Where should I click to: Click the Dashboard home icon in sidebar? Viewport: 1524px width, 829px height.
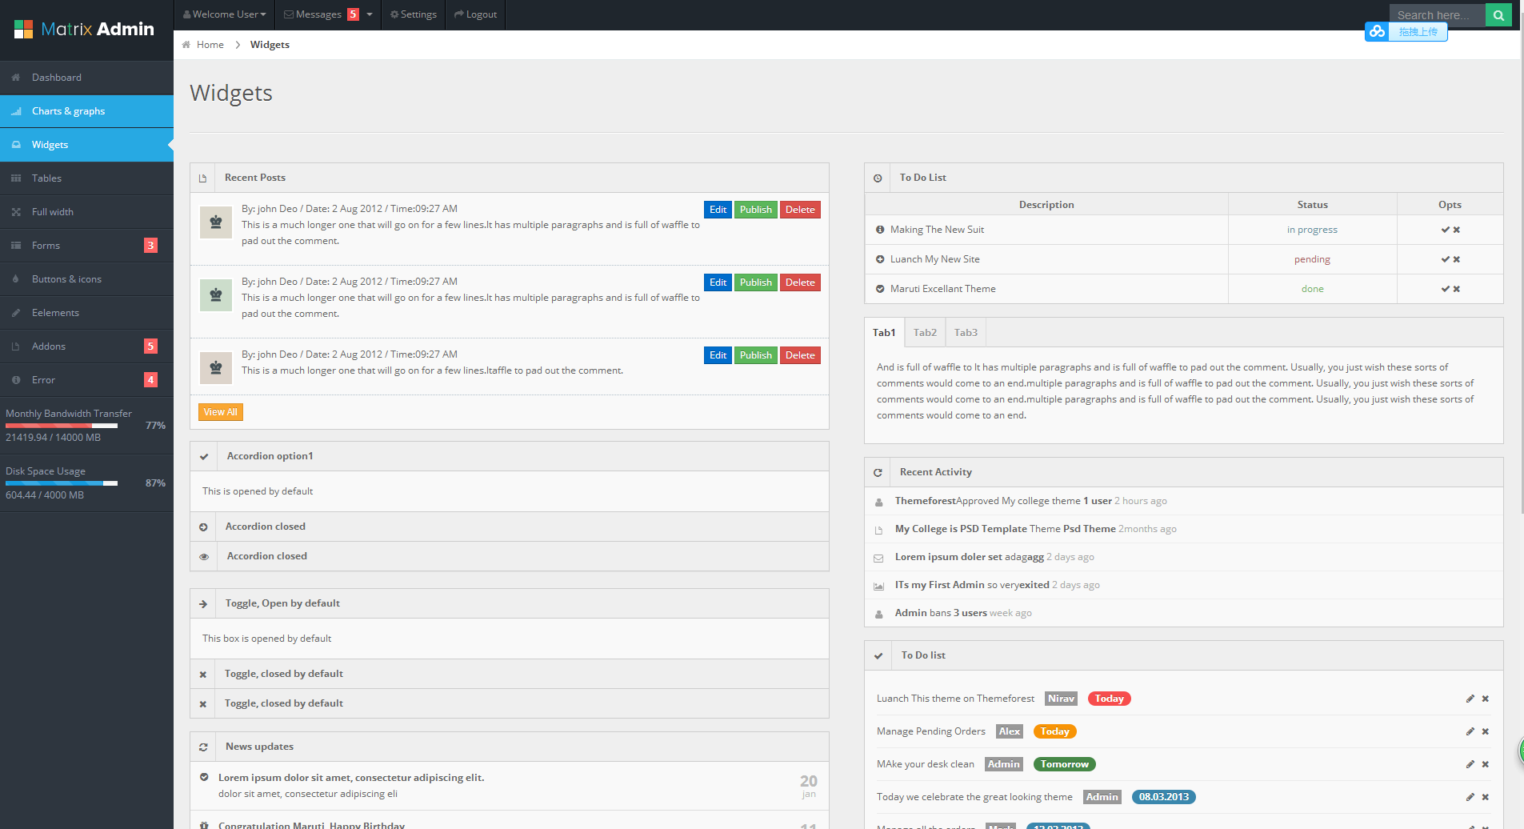coord(16,78)
